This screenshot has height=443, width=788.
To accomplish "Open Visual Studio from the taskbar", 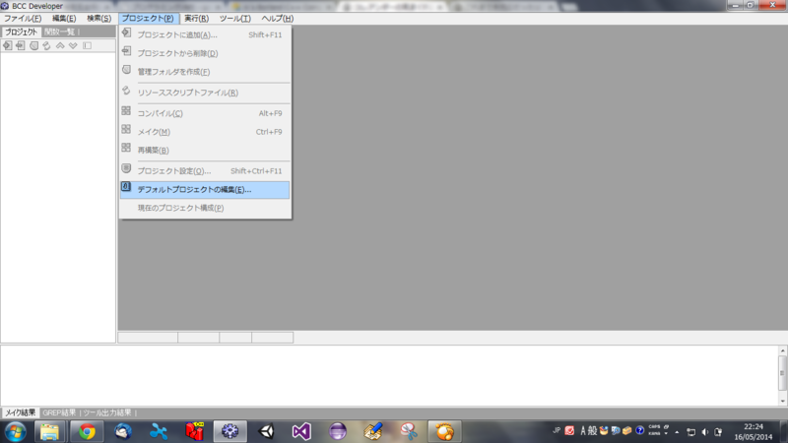I will [x=301, y=432].
